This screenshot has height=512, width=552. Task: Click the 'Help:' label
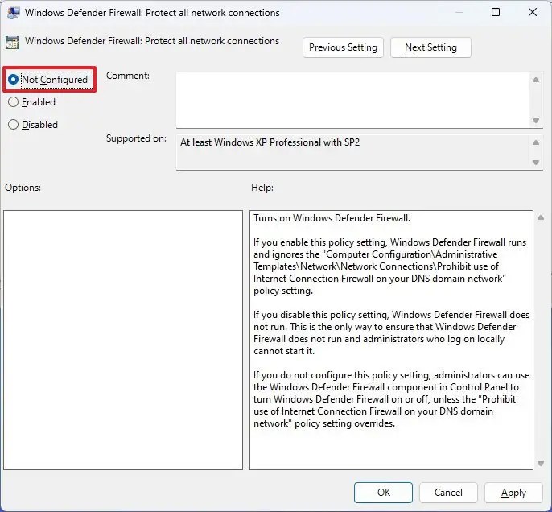click(262, 188)
